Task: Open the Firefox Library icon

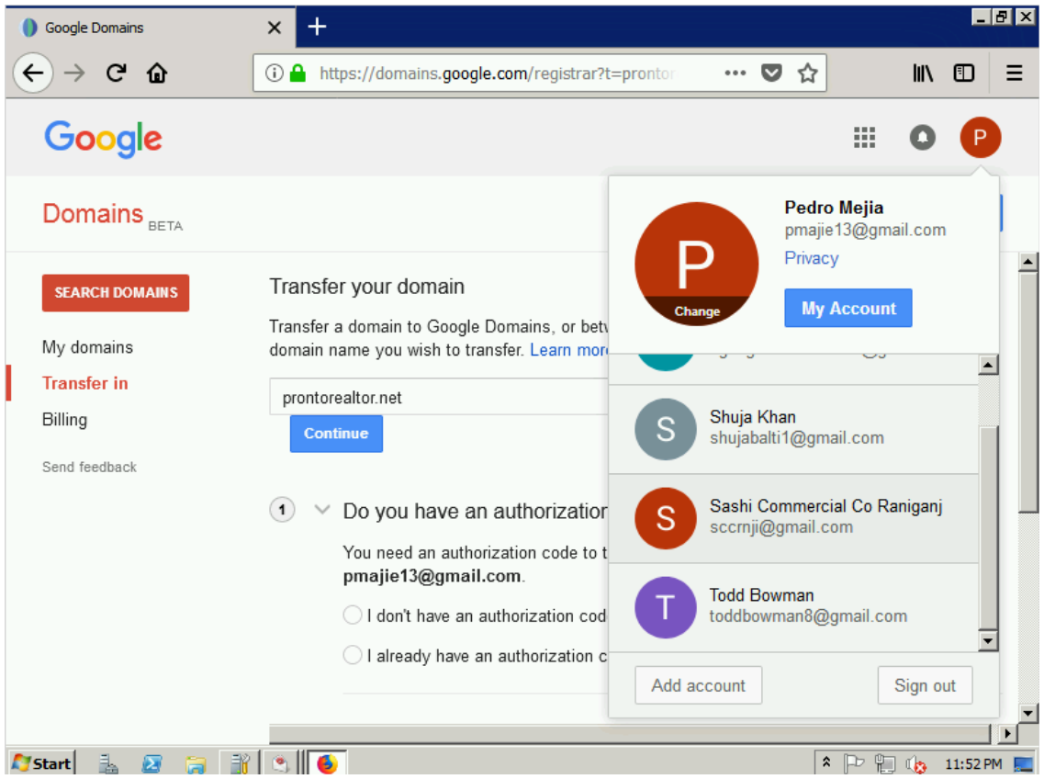Action: point(922,73)
